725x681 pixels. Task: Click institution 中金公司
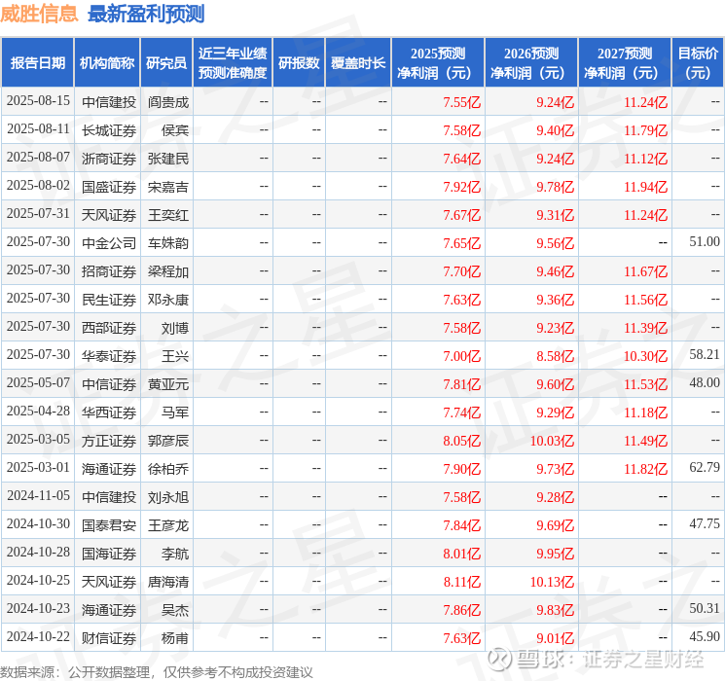coord(109,243)
